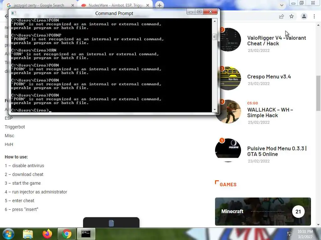Maximize the Command Prompt window
Viewport: 321px width, 240px height.
(199, 12)
